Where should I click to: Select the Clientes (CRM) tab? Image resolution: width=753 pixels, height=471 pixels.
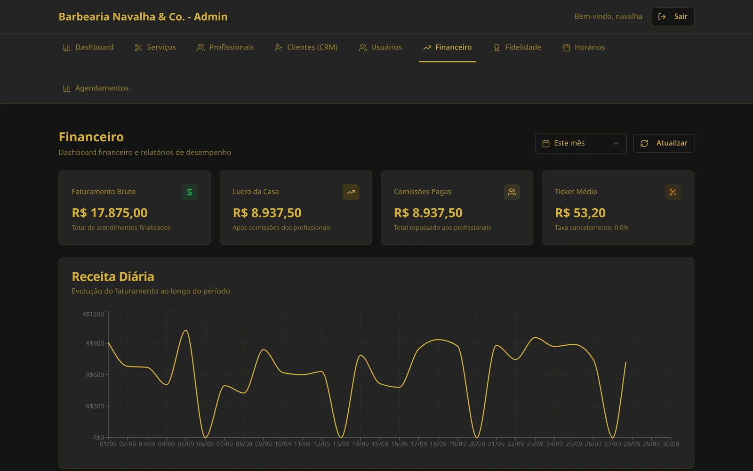pyautogui.click(x=306, y=48)
